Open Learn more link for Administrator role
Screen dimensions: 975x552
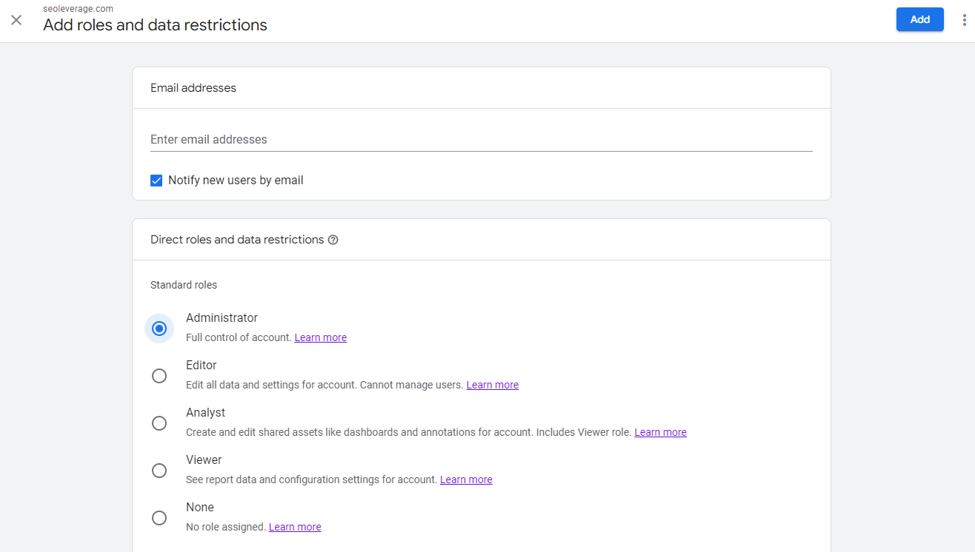coord(321,337)
